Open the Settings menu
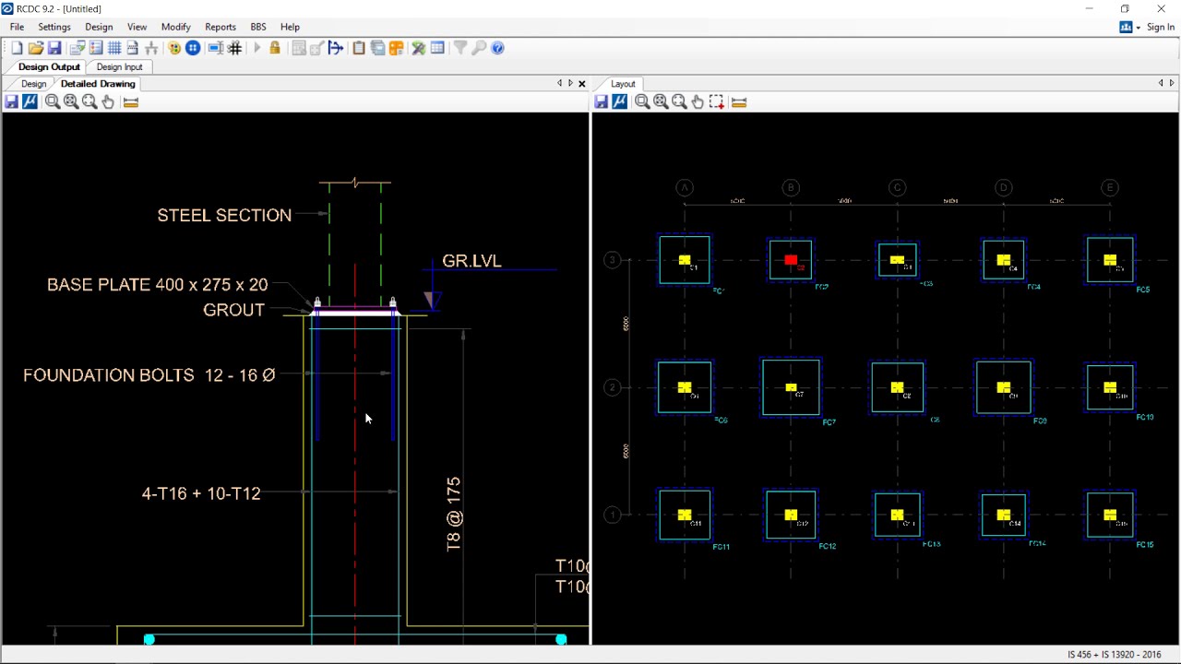Image resolution: width=1181 pixels, height=664 pixels. 54,27
